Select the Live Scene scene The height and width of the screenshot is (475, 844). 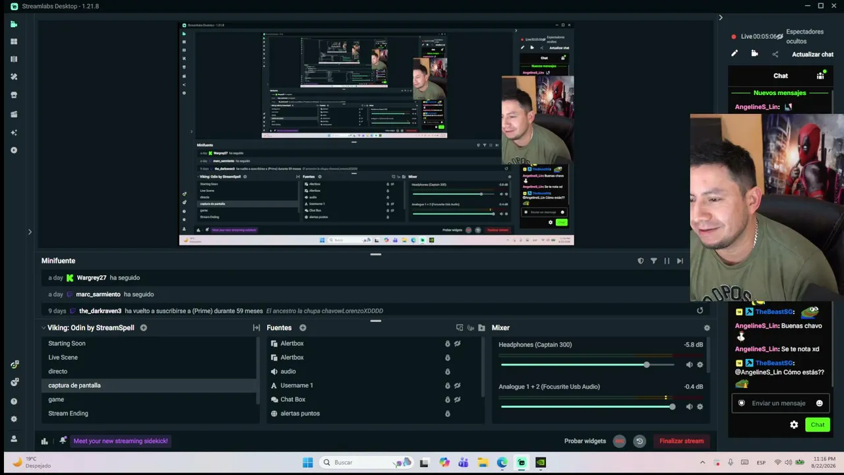(149, 358)
